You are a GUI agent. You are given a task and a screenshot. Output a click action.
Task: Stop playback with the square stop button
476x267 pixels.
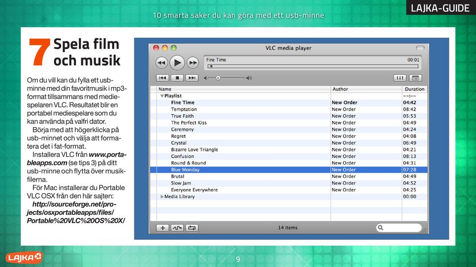click(177, 78)
